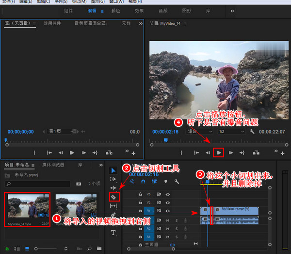Select the Type text tool
Image resolution: width=291 pixels, height=254 pixels.
113,233
